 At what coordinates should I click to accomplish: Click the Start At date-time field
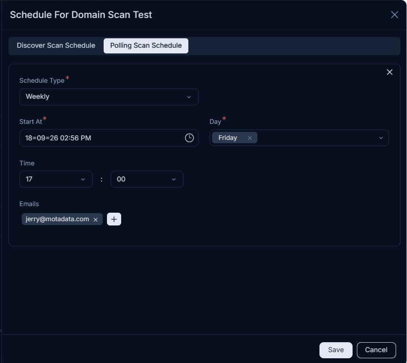click(109, 138)
